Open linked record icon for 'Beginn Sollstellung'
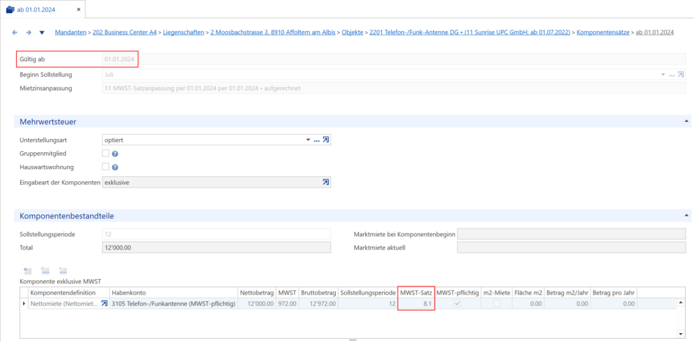This screenshot has width=694, height=342. click(x=681, y=75)
